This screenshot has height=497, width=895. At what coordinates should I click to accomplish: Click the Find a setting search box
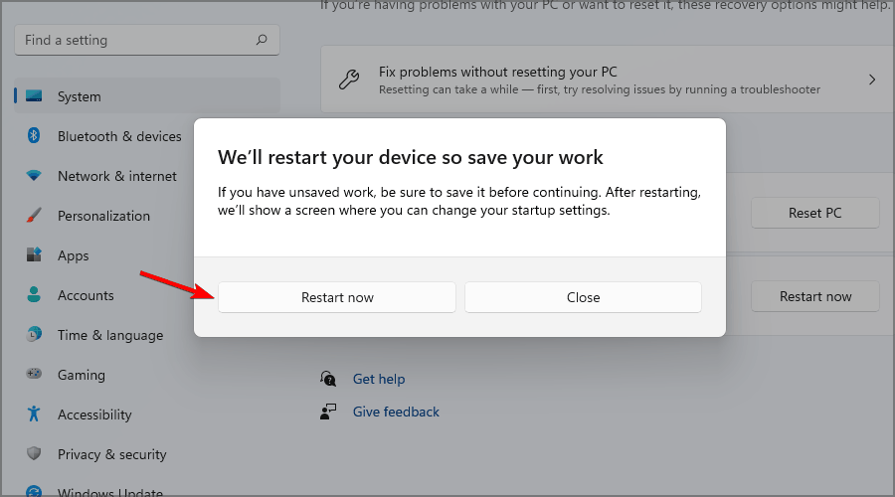point(134,41)
